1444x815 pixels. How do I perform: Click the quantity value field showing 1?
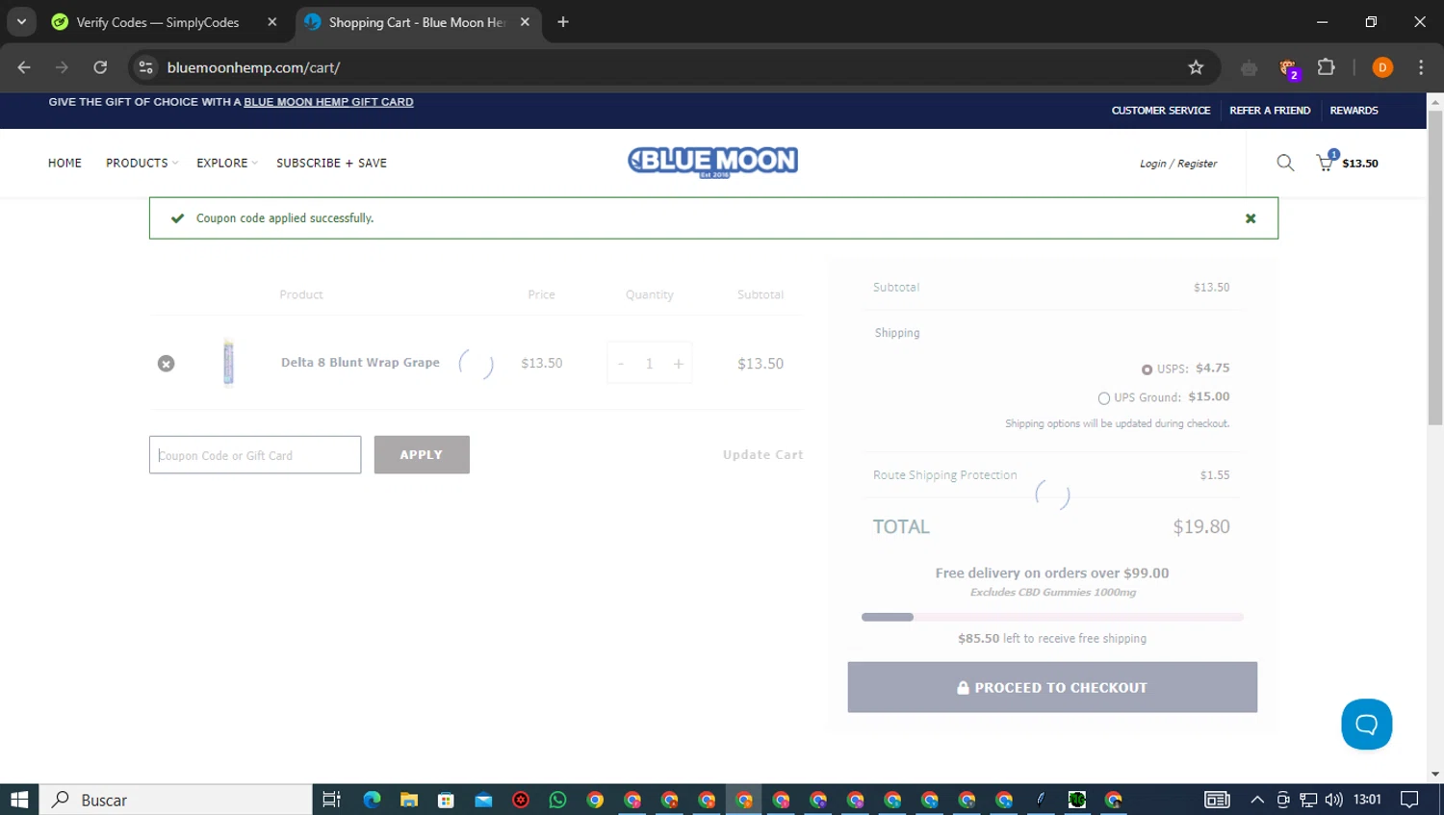point(650,364)
